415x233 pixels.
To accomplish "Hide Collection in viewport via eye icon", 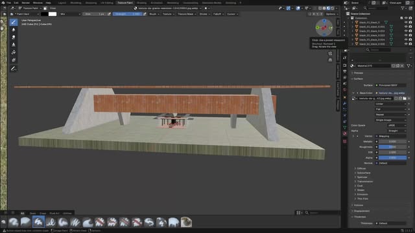I will tap(406, 18).
